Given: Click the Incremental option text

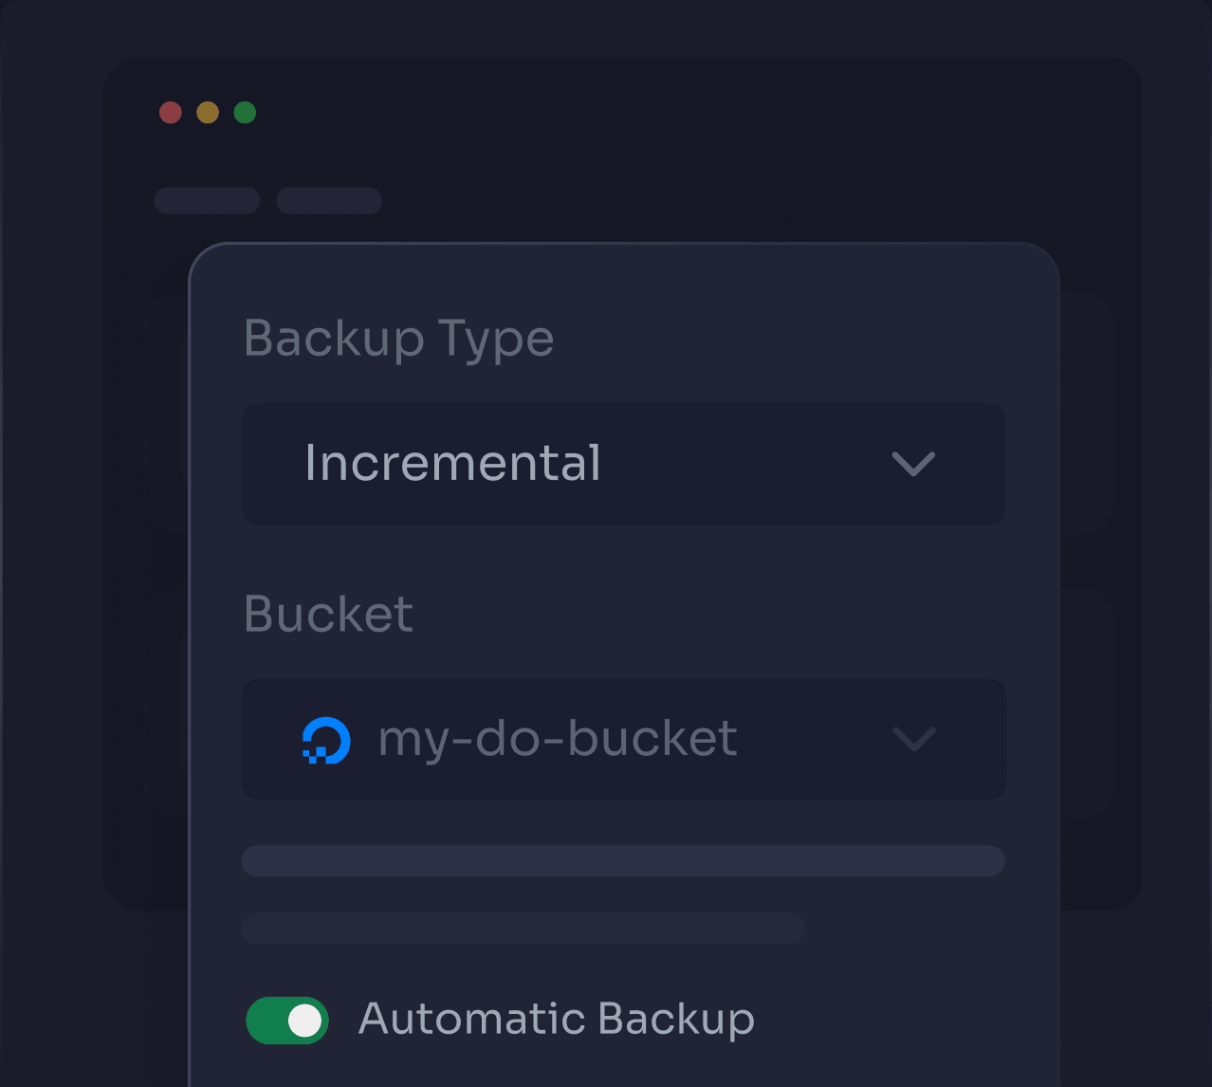Looking at the screenshot, I should pyautogui.click(x=452, y=464).
